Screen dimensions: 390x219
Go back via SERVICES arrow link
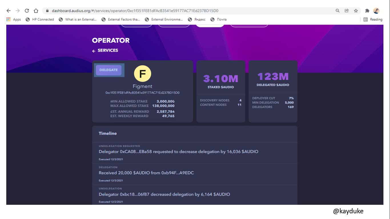[x=105, y=50]
